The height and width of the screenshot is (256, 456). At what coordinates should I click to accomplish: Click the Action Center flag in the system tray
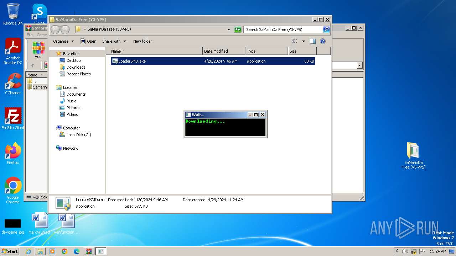tap(421, 251)
